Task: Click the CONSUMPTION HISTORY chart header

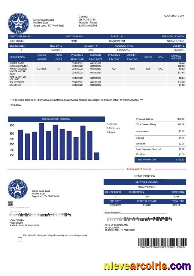Action: point(56,119)
